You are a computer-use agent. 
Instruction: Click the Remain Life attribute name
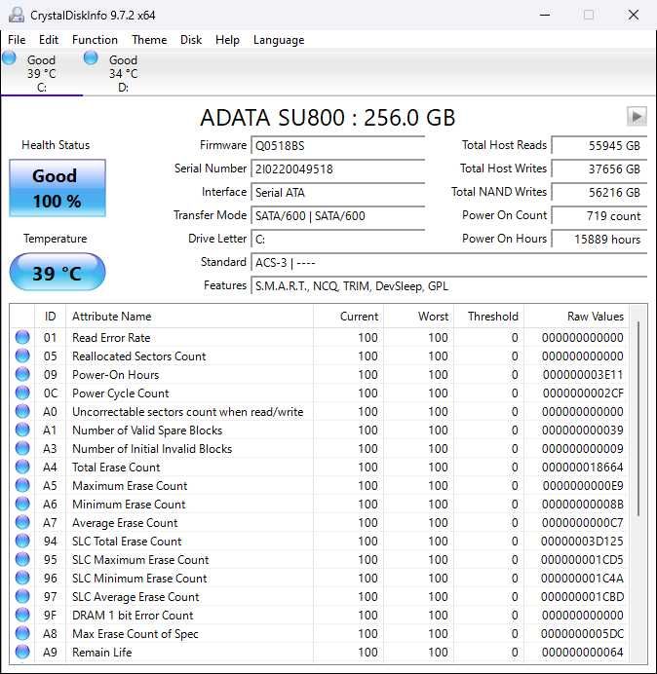click(102, 652)
